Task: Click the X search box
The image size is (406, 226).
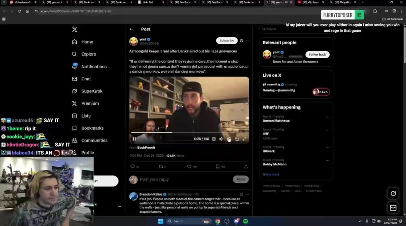Action: [296, 29]
